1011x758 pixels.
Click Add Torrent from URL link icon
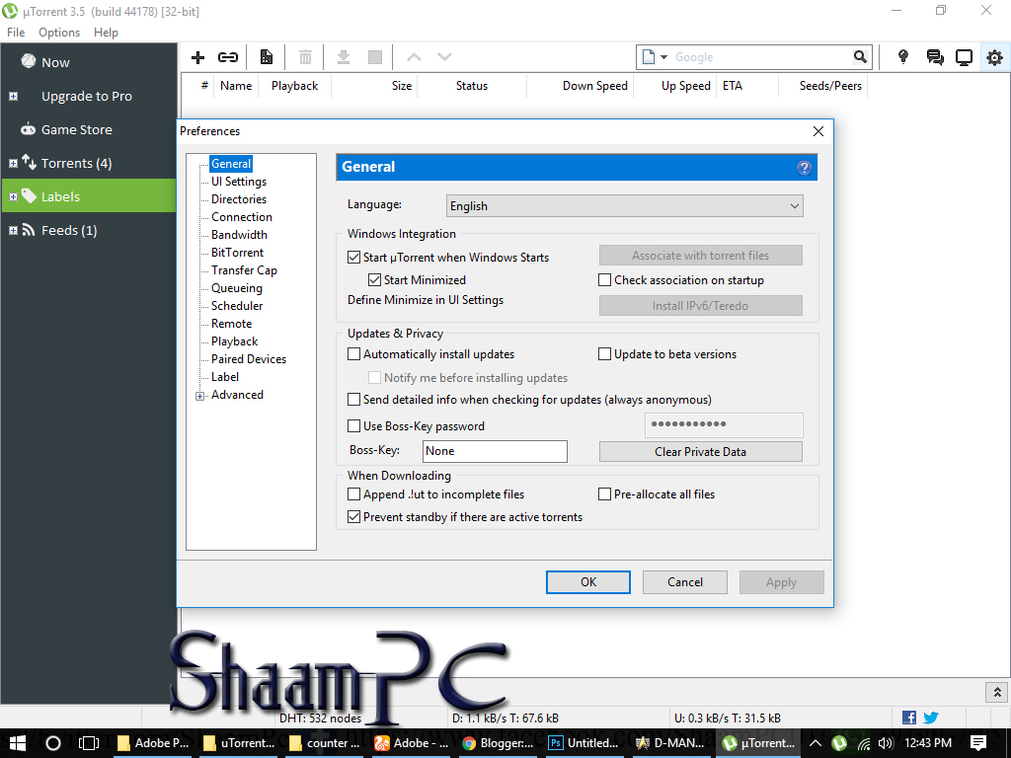[228, 57]
